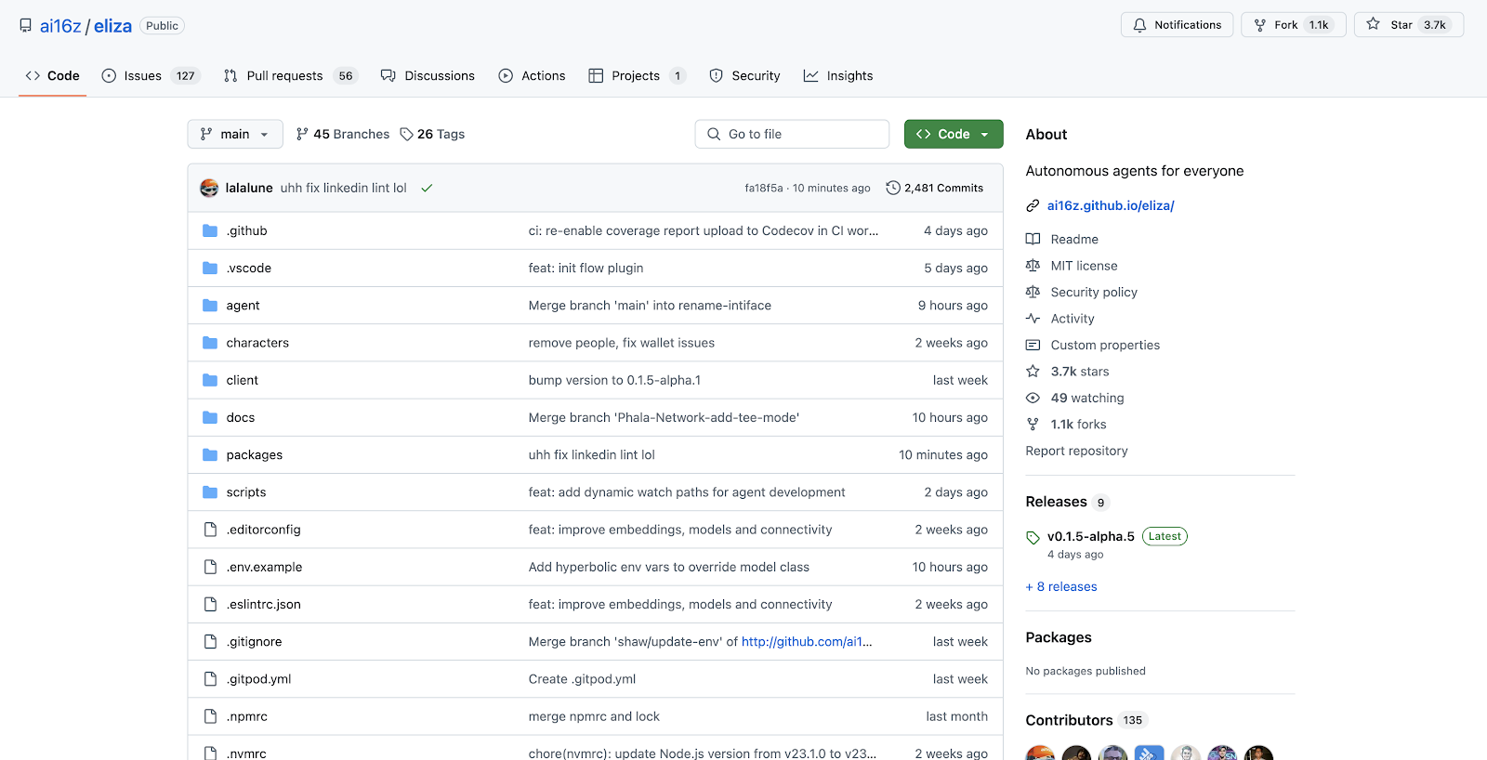Open commit 'uhh fix linkedin lint lol' in header

tap(344, 188)
